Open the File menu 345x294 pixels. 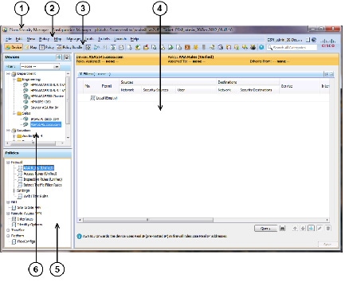click(9, 39)
